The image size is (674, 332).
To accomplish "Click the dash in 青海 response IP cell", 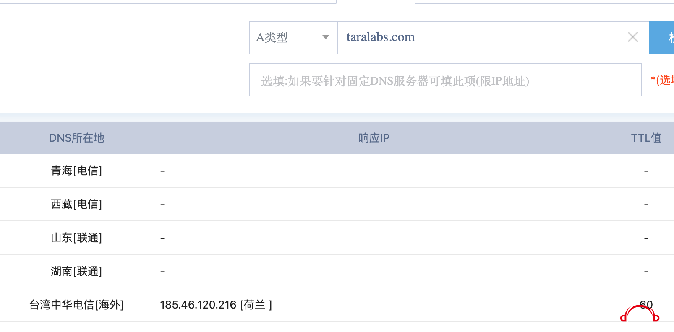I will [162, 171].
